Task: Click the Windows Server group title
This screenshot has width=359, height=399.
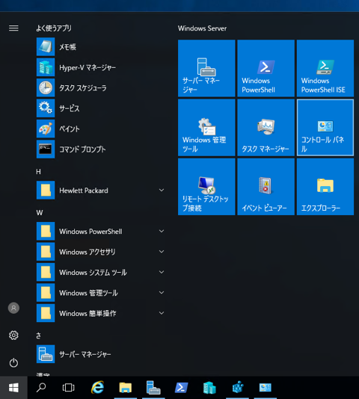Action: click(202, 28)
